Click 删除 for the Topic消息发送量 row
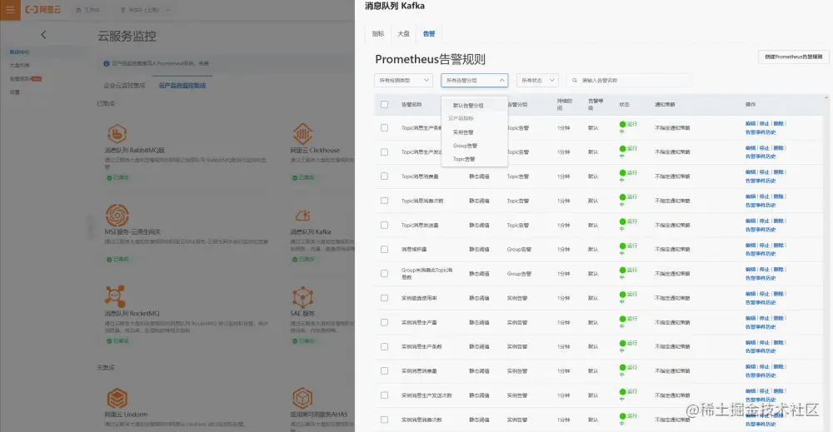The height and width of the screenshot is (432, 833). tap(778, 221)
